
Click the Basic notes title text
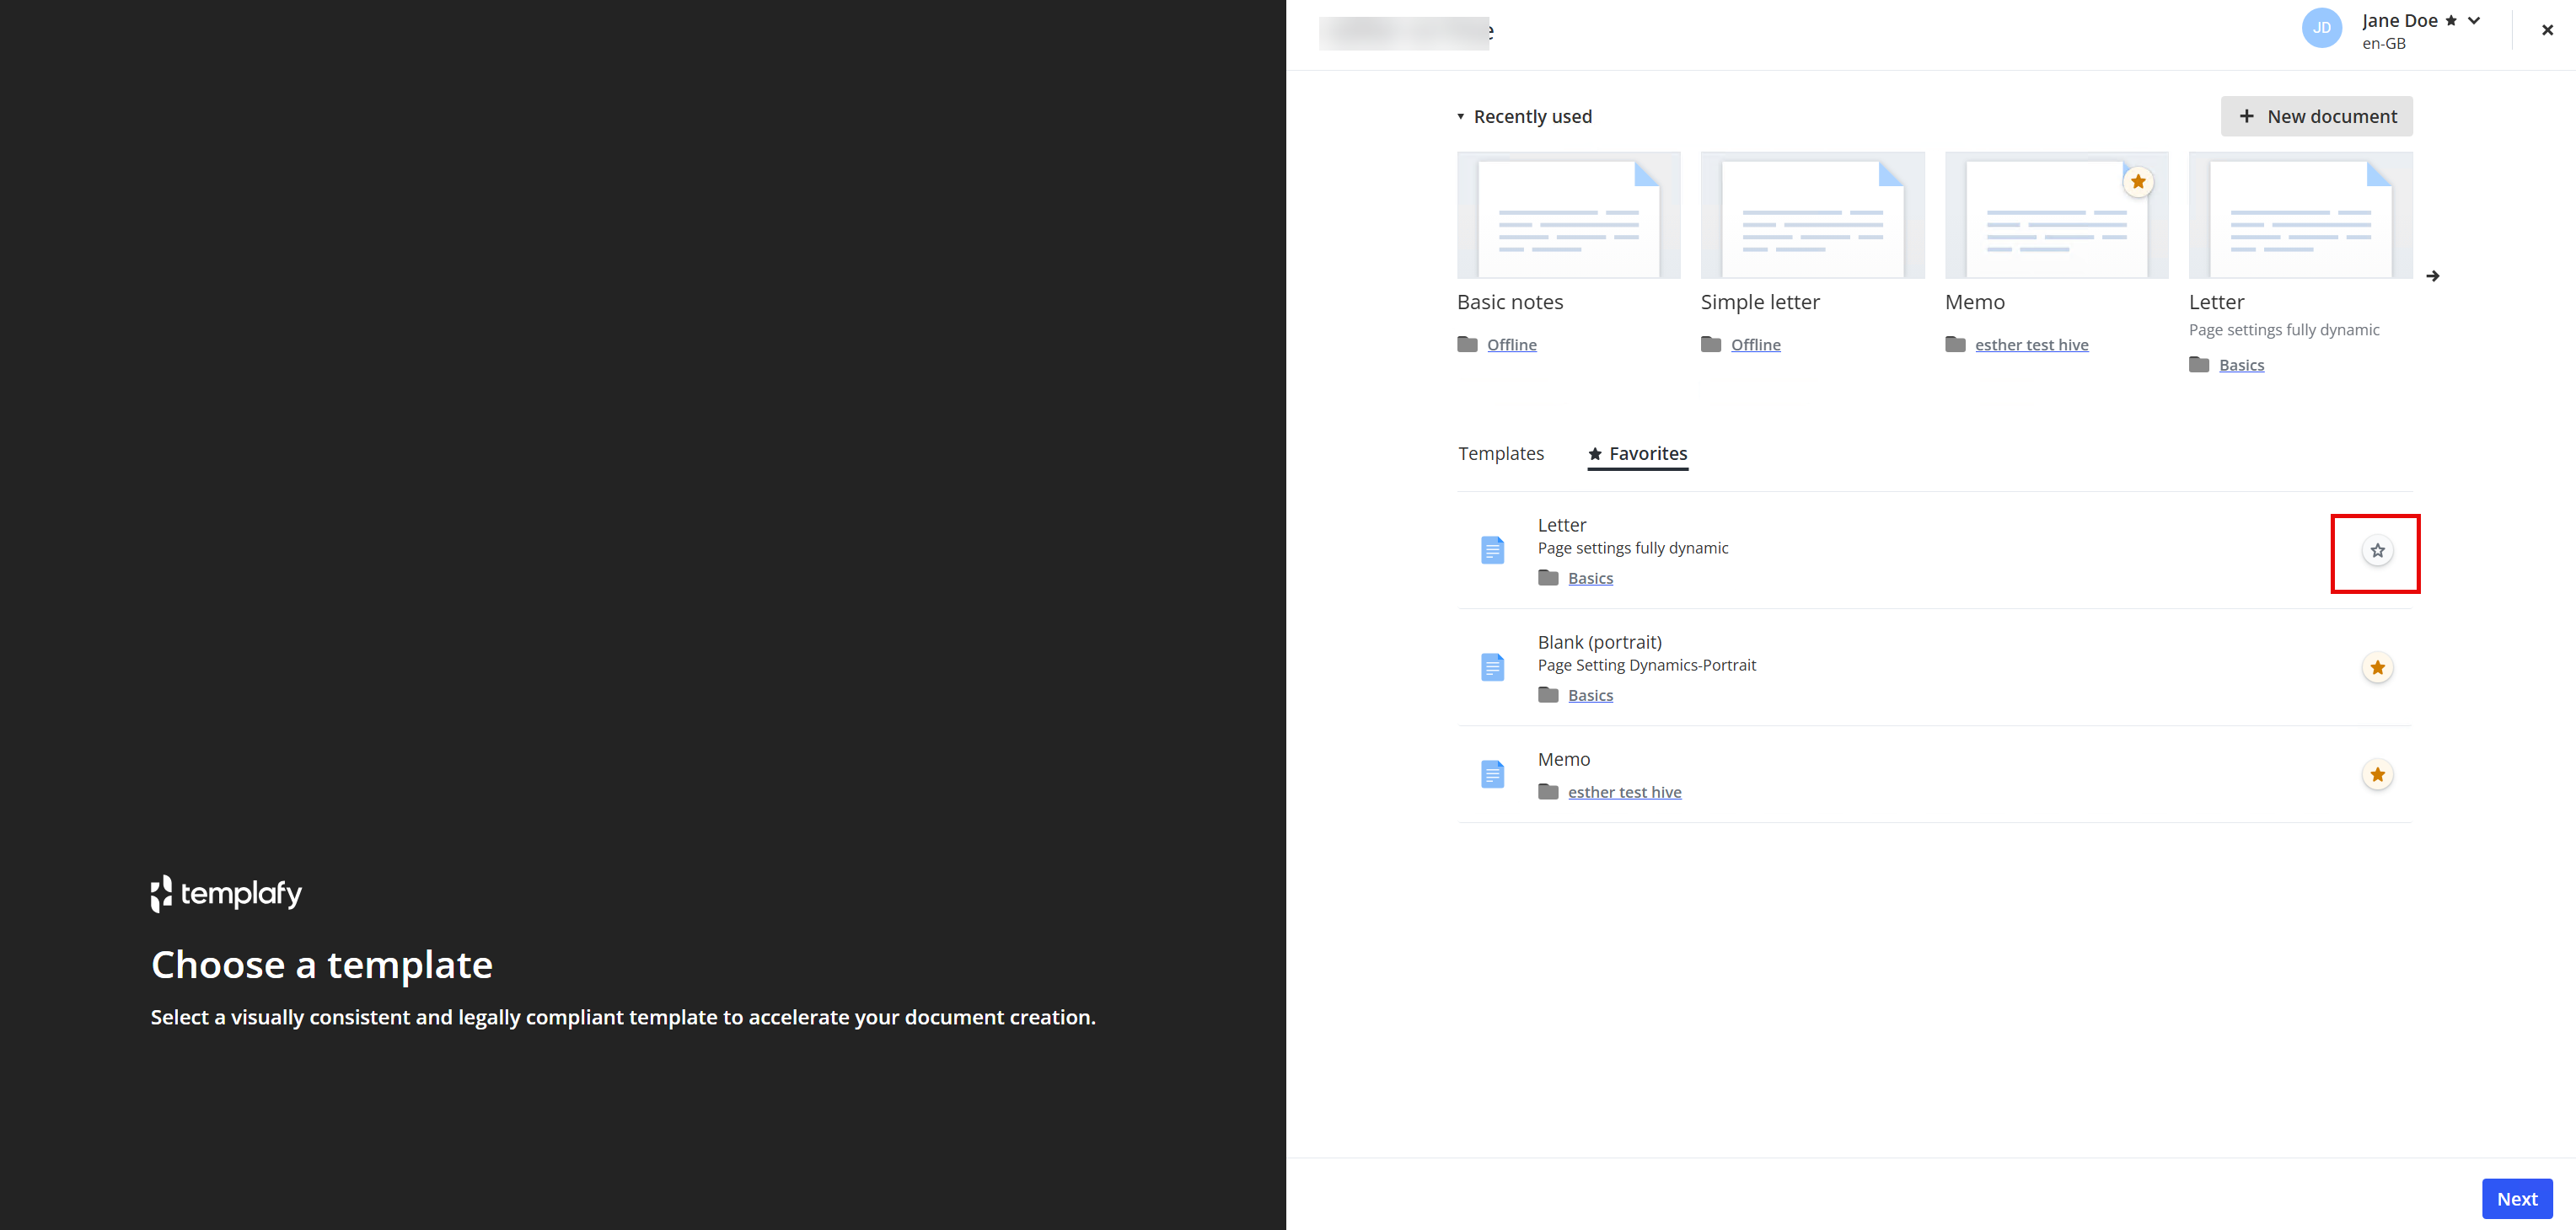click(1510, 302)
